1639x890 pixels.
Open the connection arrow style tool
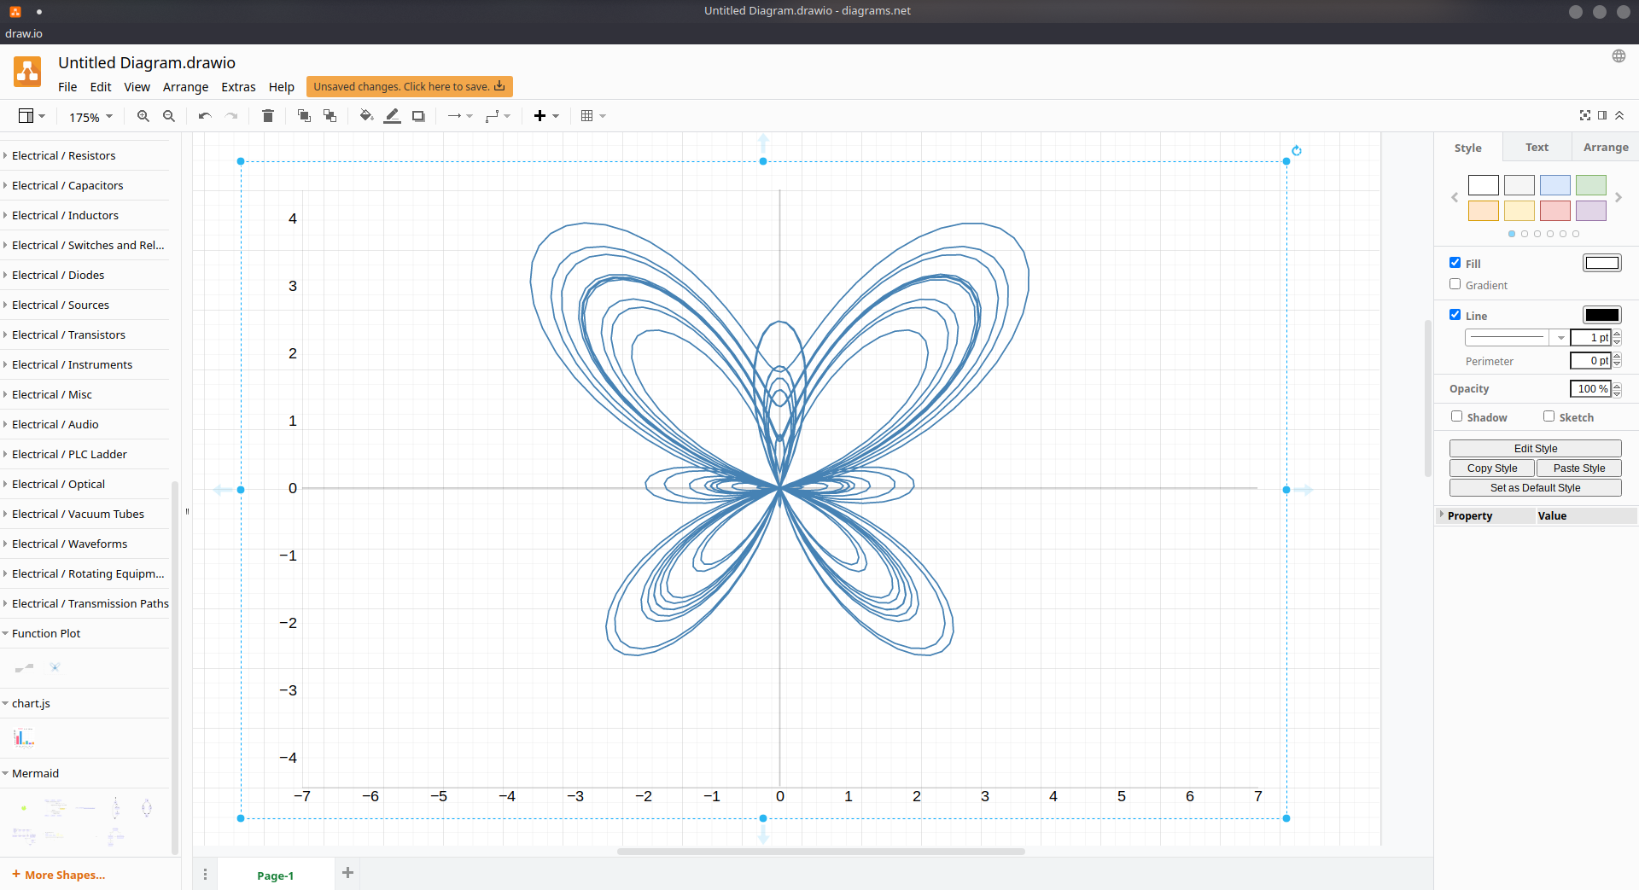click(x=459, y=116)
